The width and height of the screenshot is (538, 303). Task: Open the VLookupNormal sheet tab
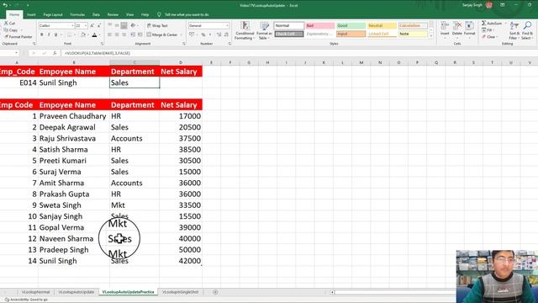[35, 292]
